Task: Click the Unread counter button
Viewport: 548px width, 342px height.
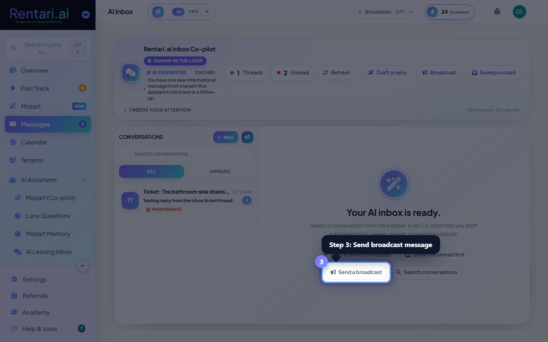Action: point(293,73)
